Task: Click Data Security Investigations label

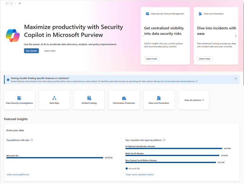Action: click(x=19, y=103)
